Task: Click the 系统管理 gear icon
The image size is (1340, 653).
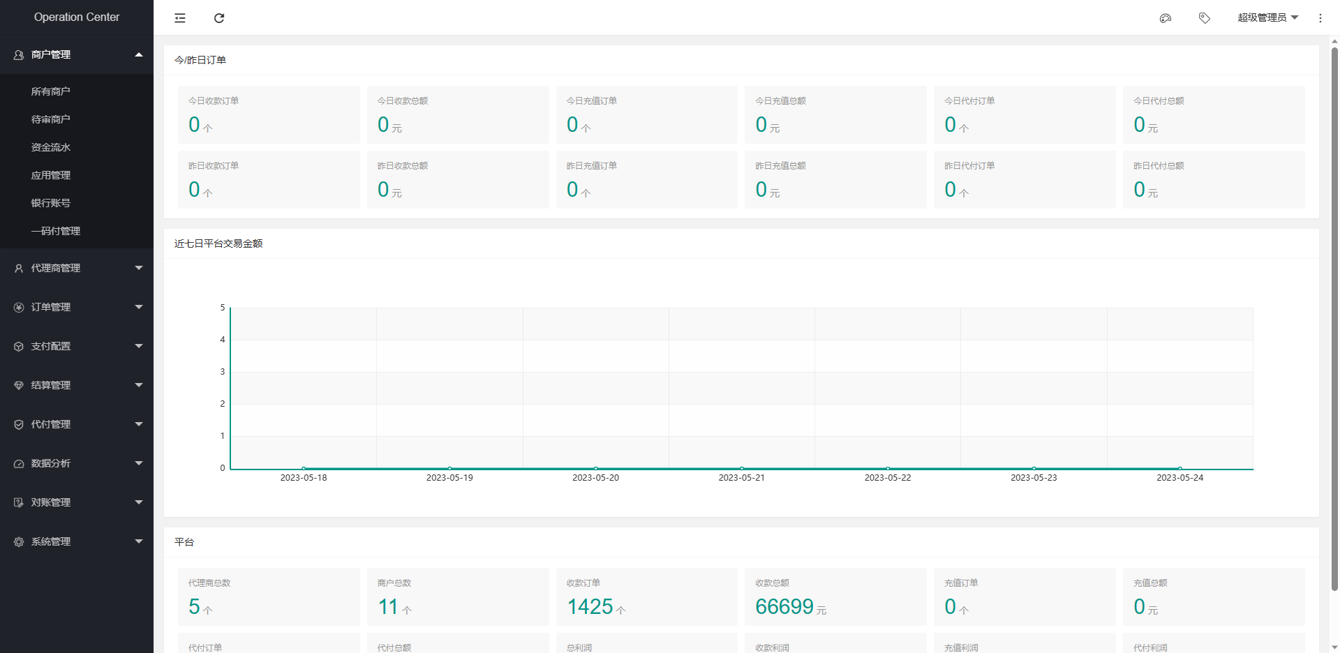Action: point(19,541)
